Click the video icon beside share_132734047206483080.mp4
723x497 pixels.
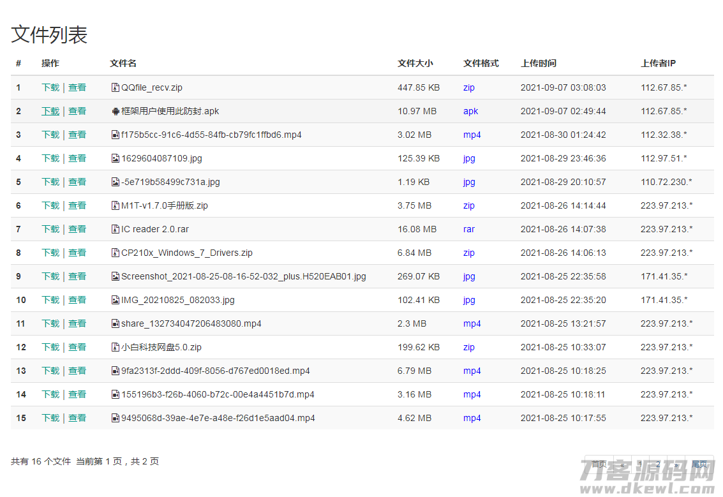(116, 323)
